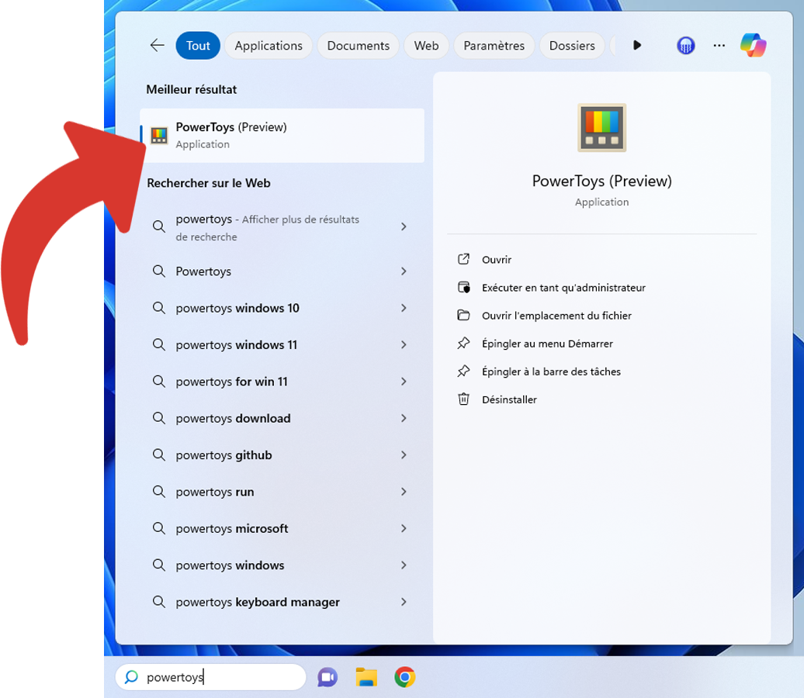Click the folder icon for file location
Screen dimensions: 804x698
(463, 315)
